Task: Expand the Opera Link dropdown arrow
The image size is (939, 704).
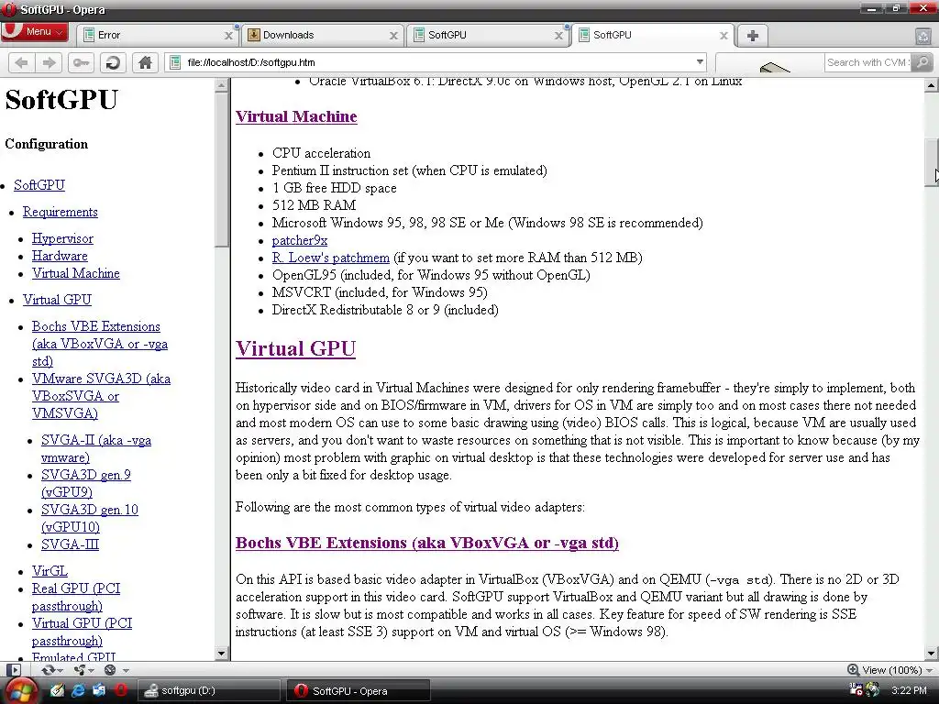Action: (x=60, y=670)
